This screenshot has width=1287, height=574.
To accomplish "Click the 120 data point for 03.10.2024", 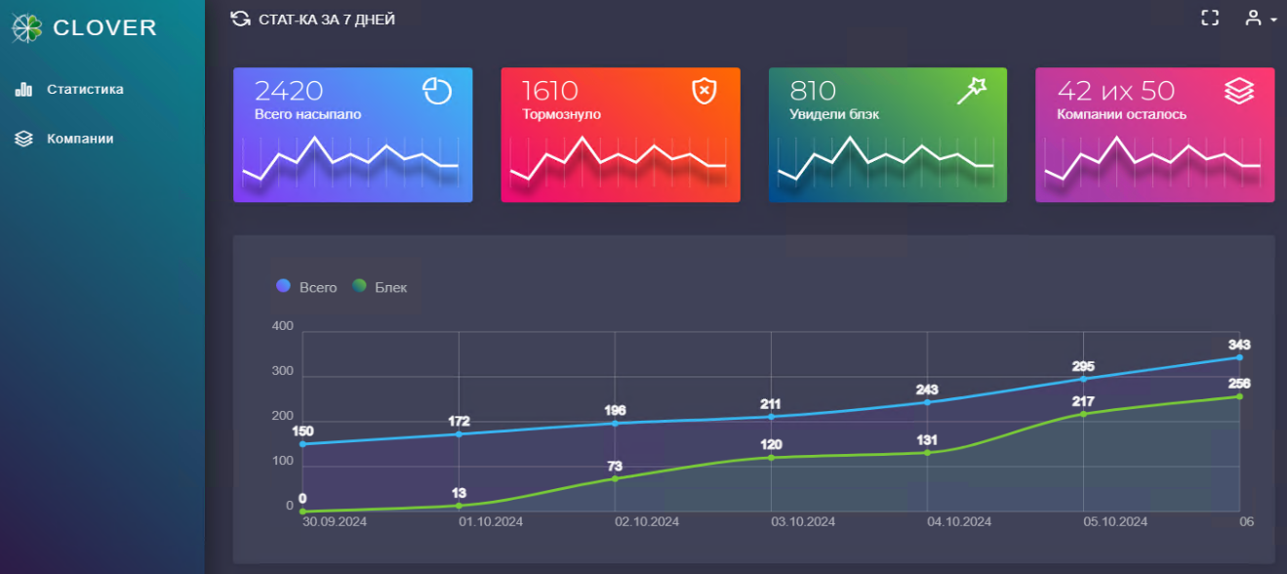I will point(771,457).
